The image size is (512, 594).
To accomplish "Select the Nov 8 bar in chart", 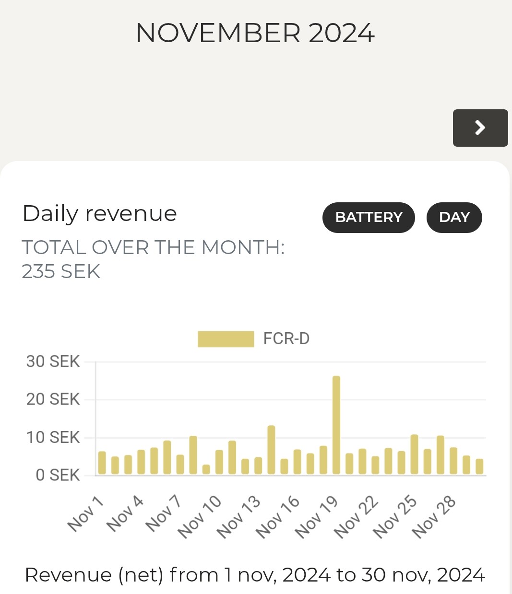I will click(x=193, y=455).
